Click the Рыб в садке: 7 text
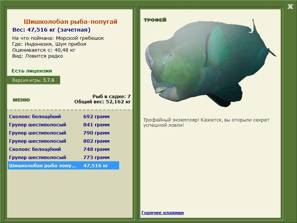This screenshot has width=297, height=223. click(112, 96)
